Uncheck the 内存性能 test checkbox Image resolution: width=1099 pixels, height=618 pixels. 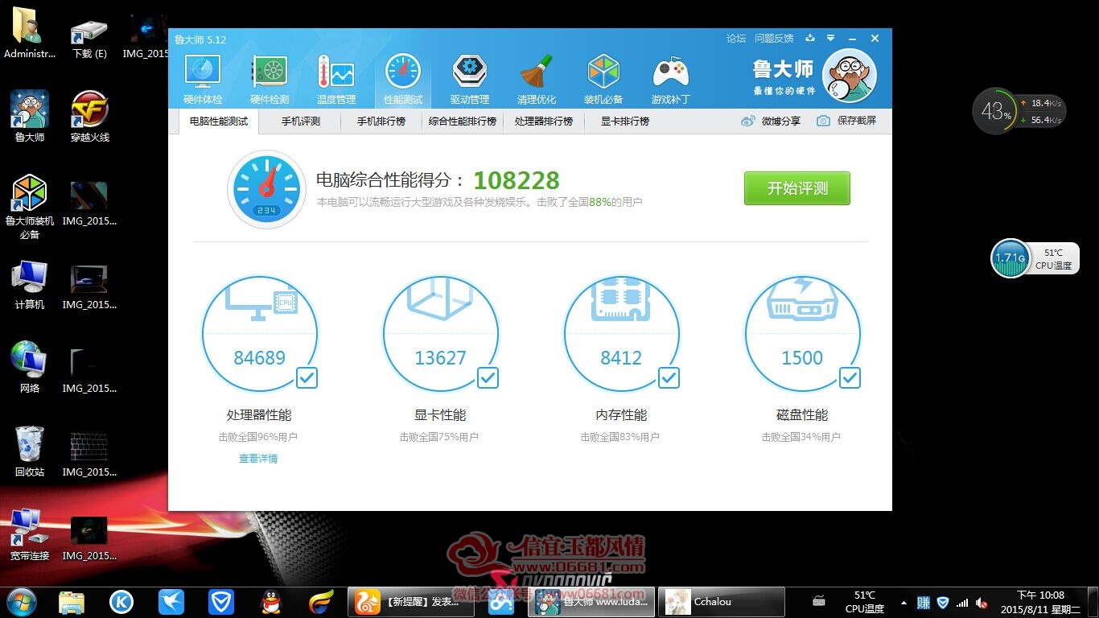pos(669,377)
